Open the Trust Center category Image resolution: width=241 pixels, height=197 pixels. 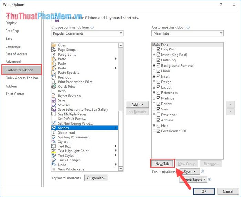[x=15, y=94]
